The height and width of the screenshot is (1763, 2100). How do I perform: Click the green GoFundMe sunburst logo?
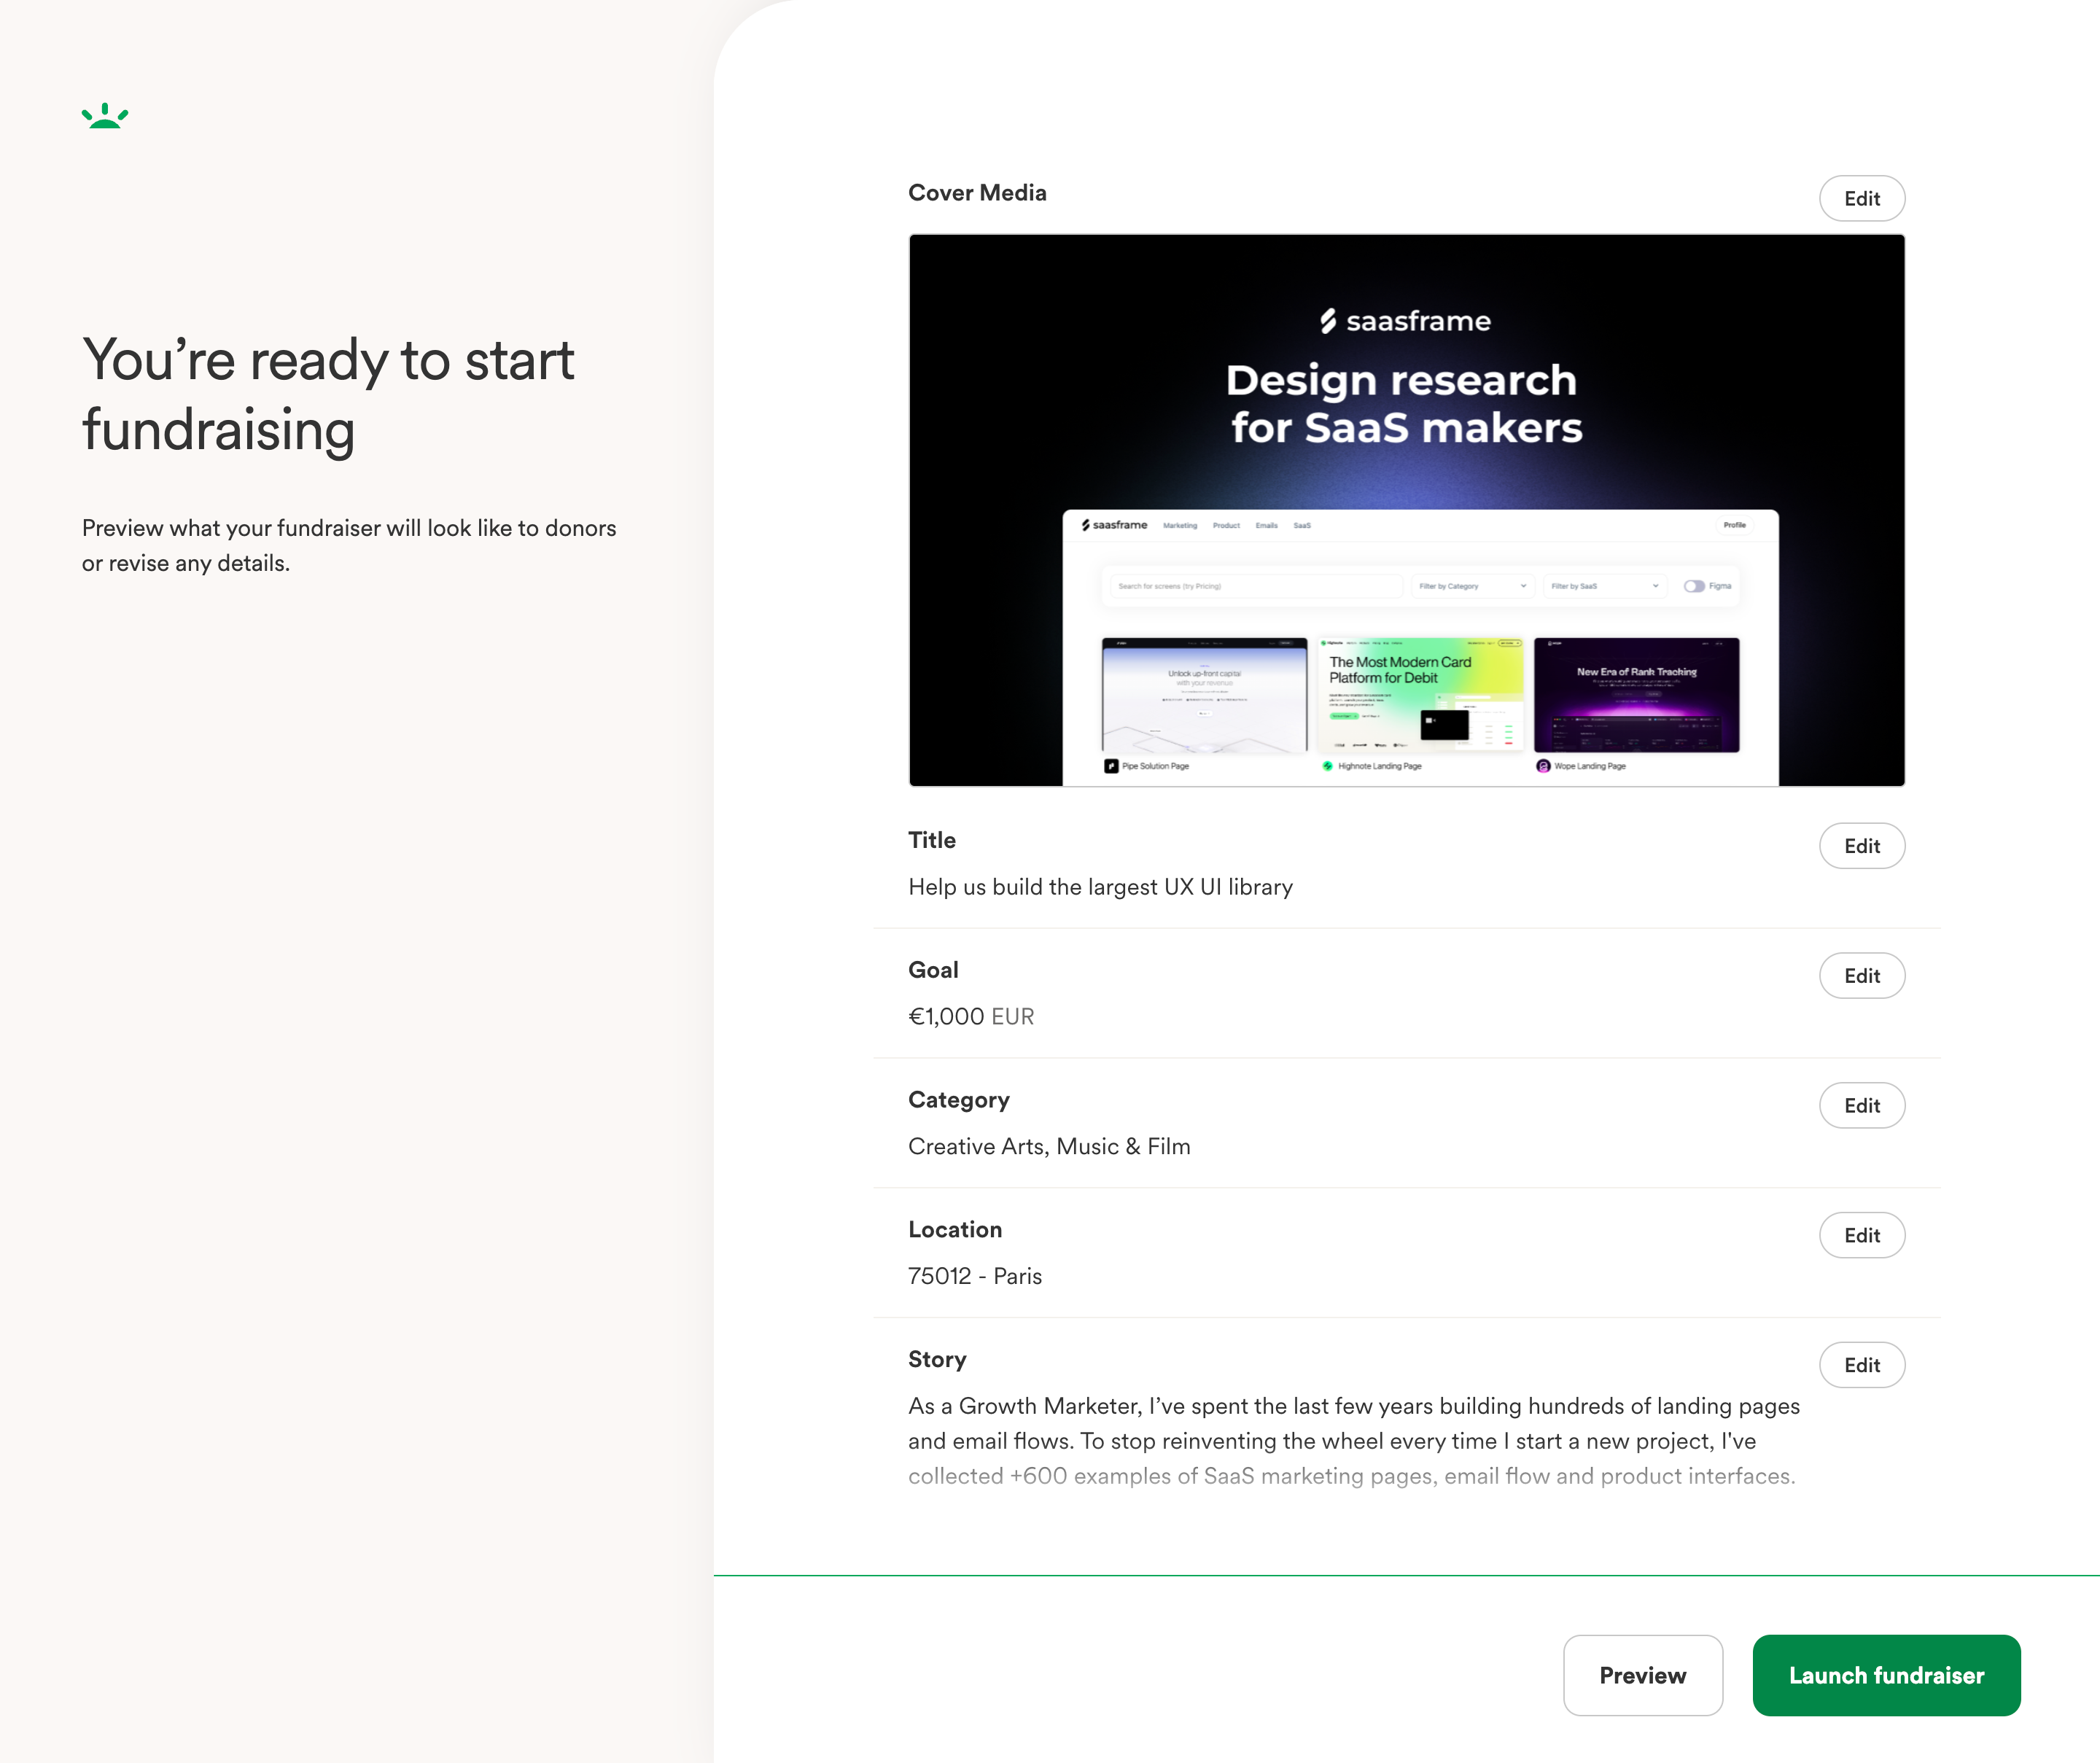(105, 116)
